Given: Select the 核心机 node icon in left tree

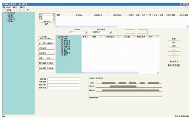Looking at the screenshot, I should point(9,19).
